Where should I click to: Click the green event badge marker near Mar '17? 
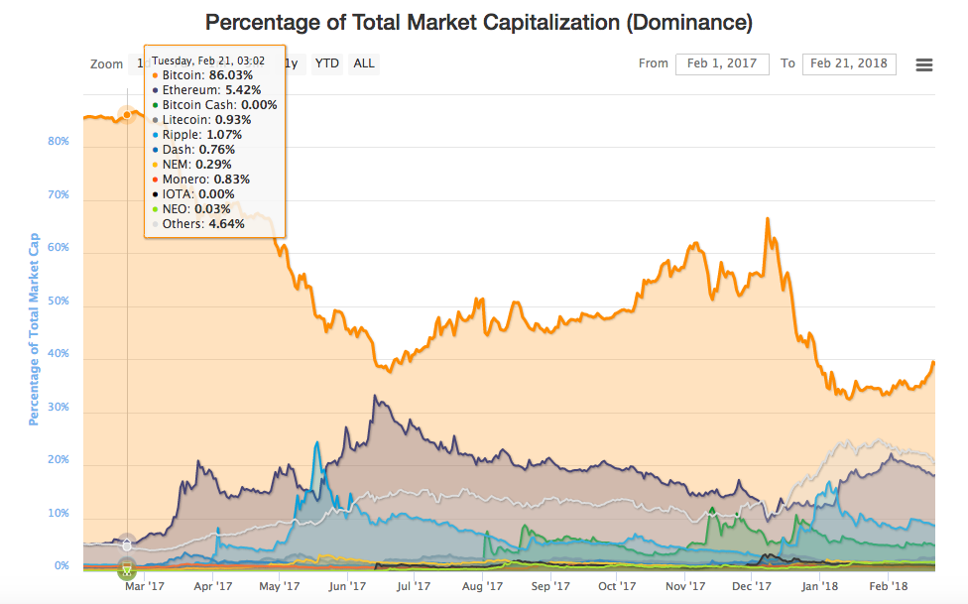click(127, 570)
